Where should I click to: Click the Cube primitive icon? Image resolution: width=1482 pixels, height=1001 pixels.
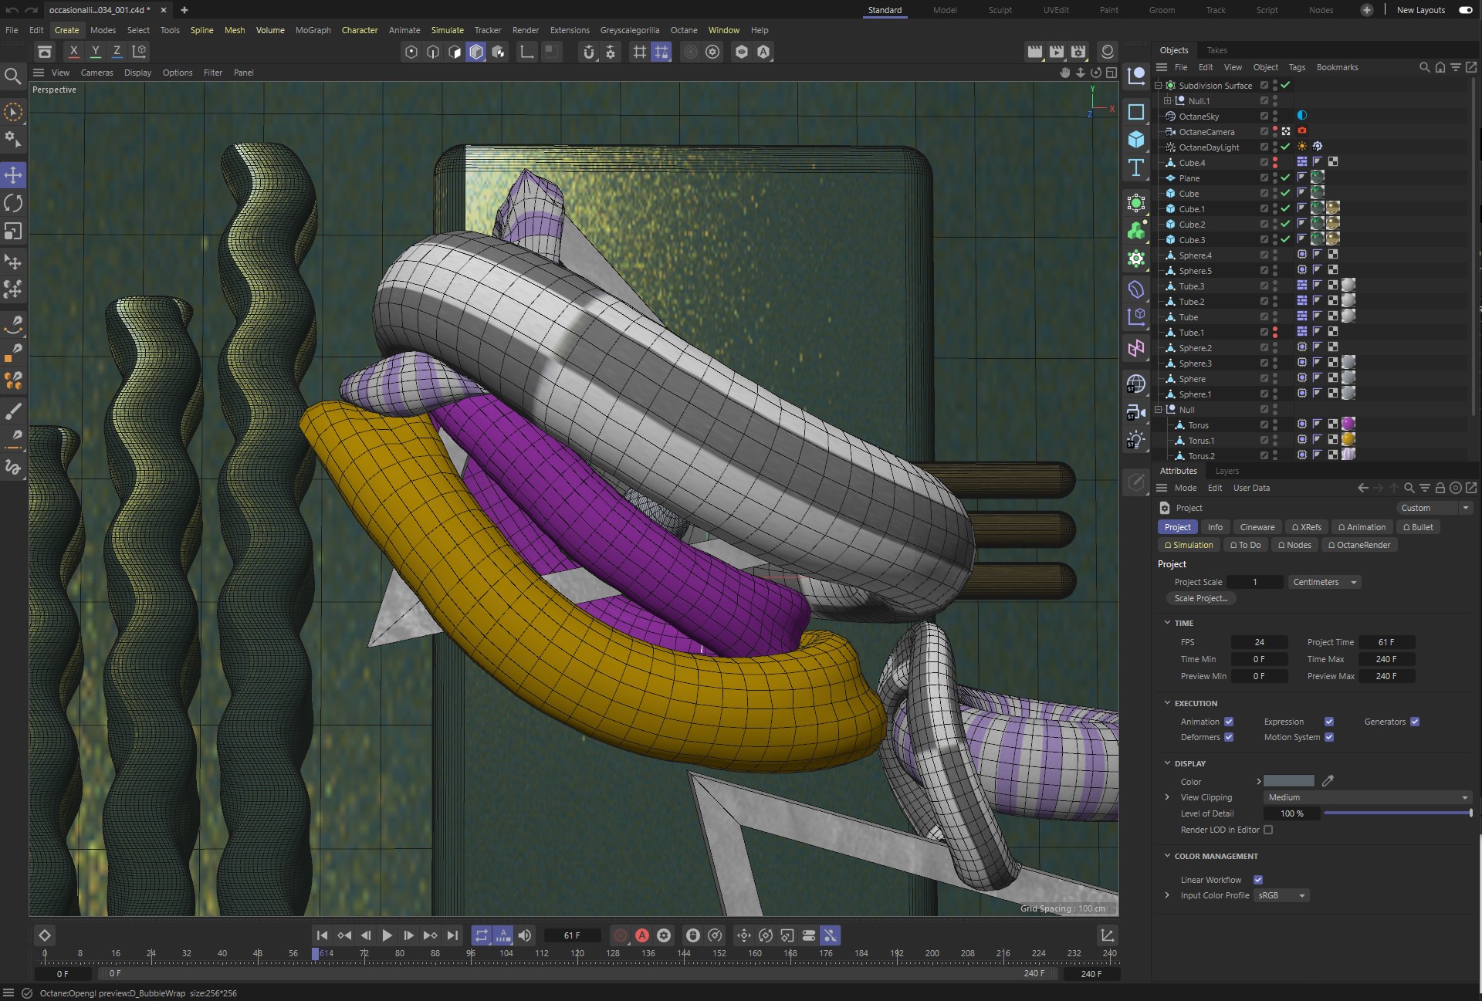(x=1136, y=140)
